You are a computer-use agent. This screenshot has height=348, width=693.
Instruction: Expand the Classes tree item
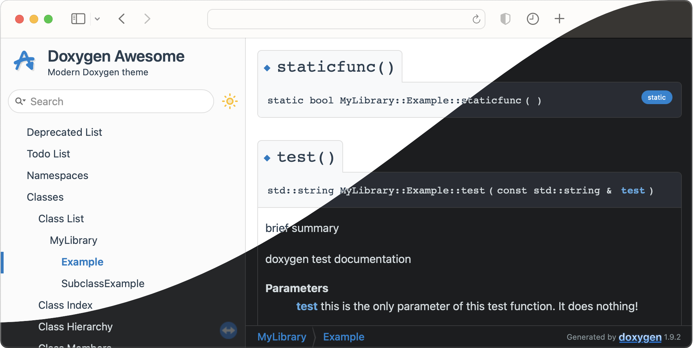[x=45, y=197]
